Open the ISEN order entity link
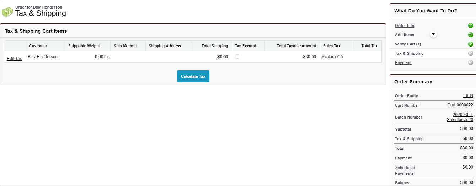The height and width of the screenshot is (186, 476). [x=468, y=95]
